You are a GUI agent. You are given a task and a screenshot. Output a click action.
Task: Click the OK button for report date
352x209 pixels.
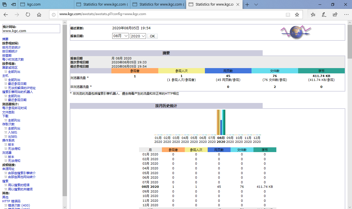(x=152, y=36)
